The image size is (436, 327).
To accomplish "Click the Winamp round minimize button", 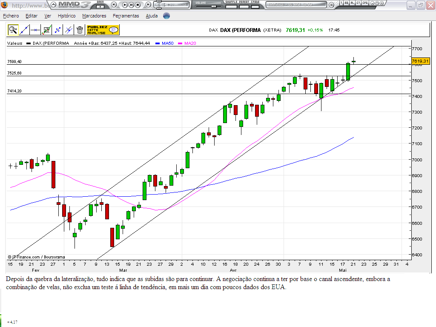I will (373, 3).
